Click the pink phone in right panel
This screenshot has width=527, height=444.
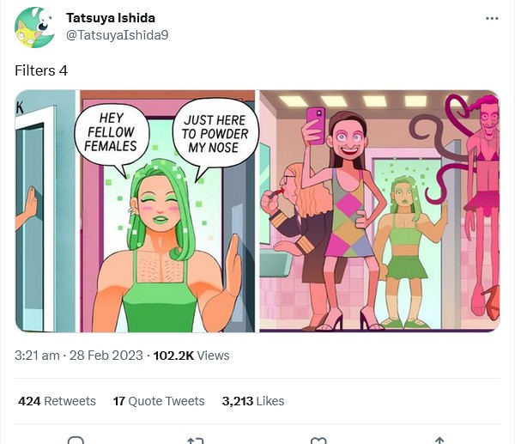click(x=315, y=125)
